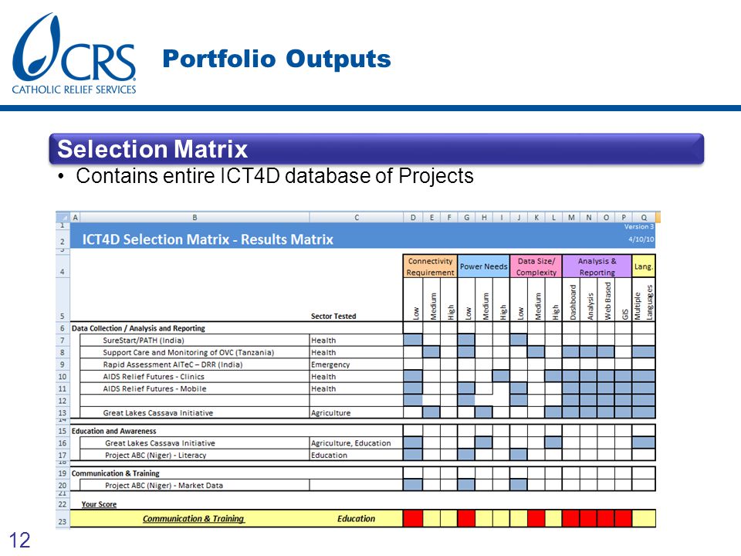
Task: Select the yellow Lang. header cell
Action: click(x=643, y=266)
